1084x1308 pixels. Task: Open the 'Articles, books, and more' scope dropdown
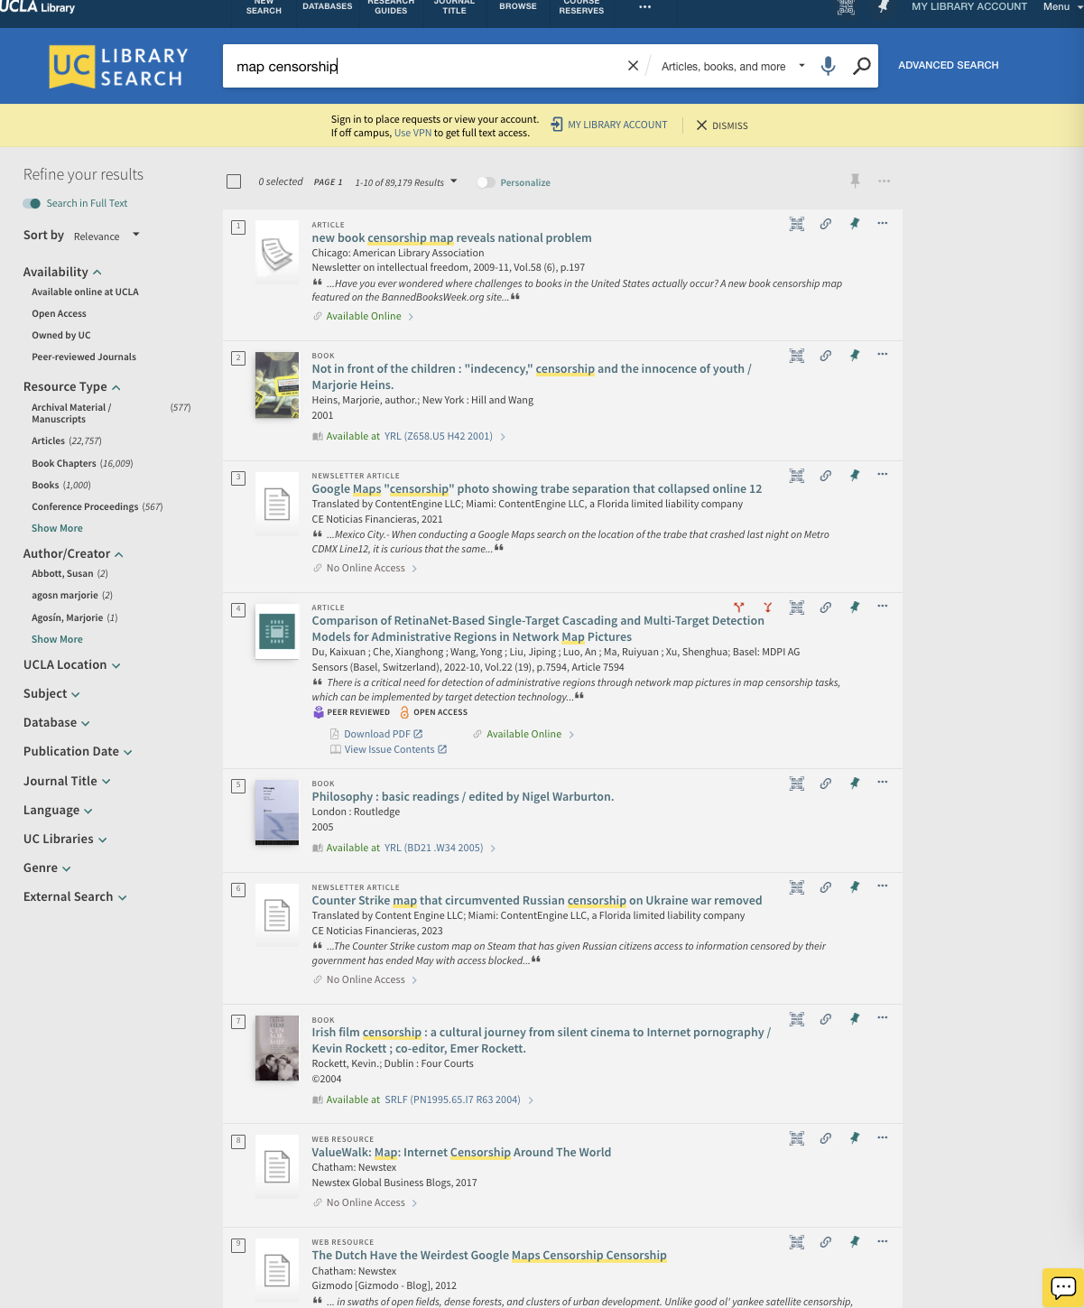tap(732, 66)
